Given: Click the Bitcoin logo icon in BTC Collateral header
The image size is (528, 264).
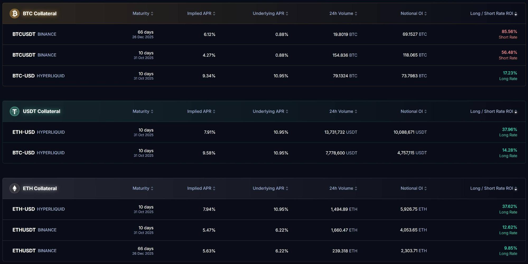Looking at the screenshot, I should click(15, 13).
